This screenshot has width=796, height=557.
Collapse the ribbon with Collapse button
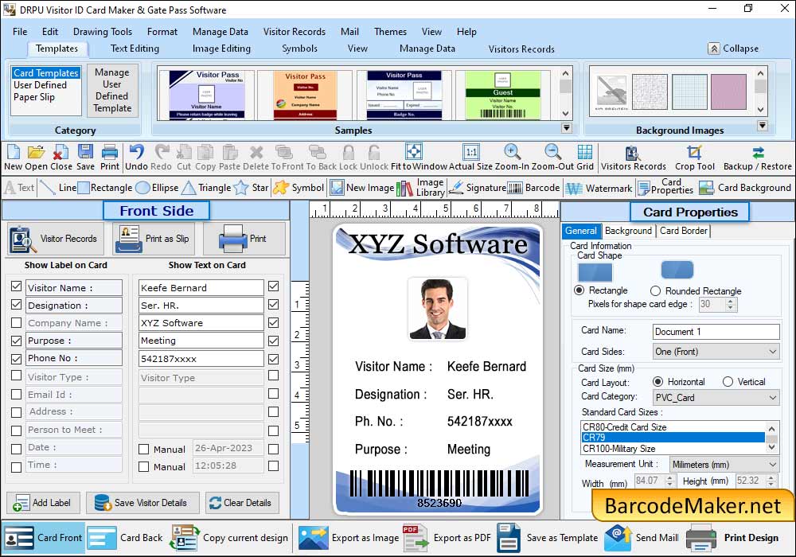click(x=734, y=49)
